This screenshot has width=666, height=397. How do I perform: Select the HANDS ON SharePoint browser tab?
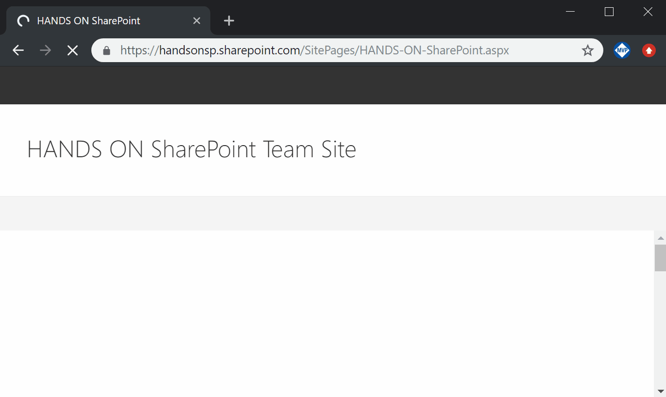[97, 21]
